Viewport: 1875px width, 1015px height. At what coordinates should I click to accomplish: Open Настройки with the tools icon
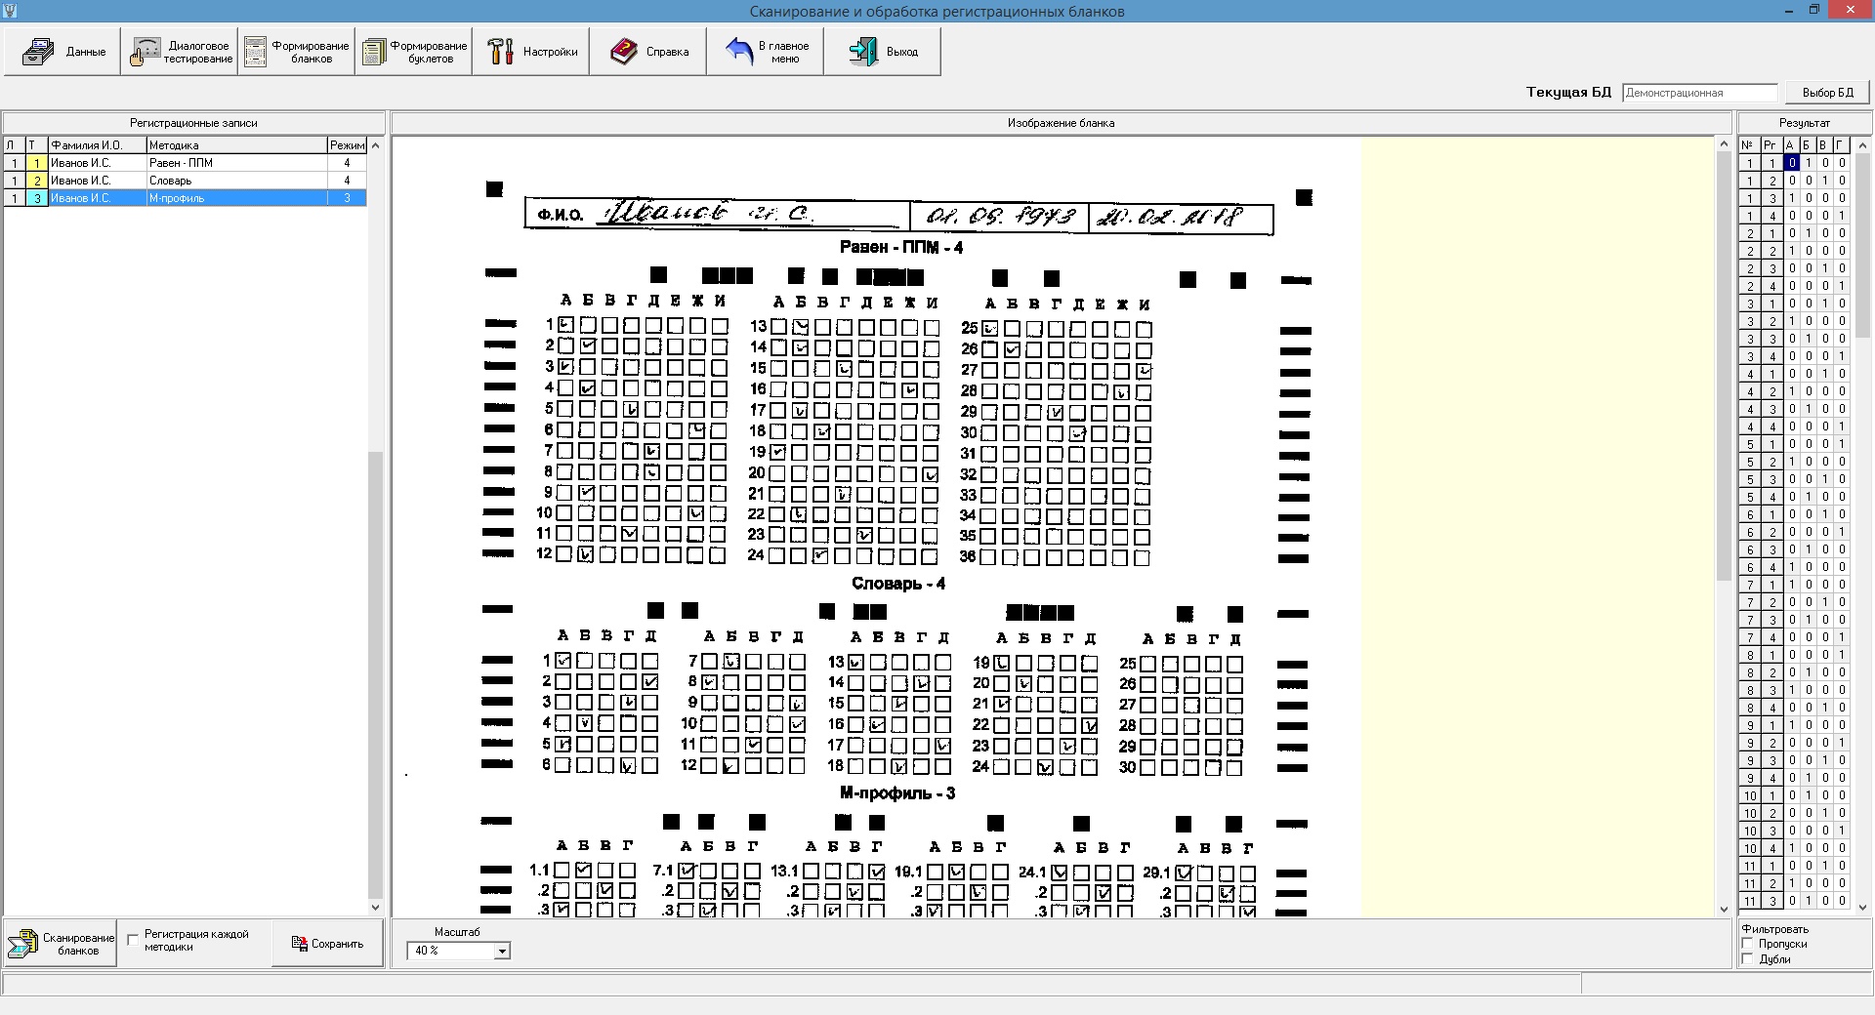tap(501, 52)
